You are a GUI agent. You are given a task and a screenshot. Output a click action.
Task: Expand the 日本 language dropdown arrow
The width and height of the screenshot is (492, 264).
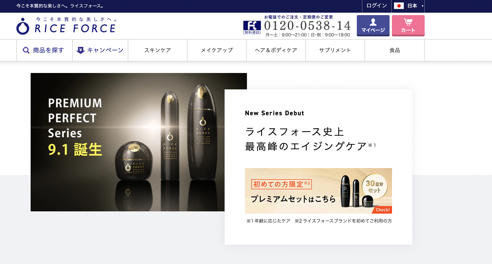point(422,6)
